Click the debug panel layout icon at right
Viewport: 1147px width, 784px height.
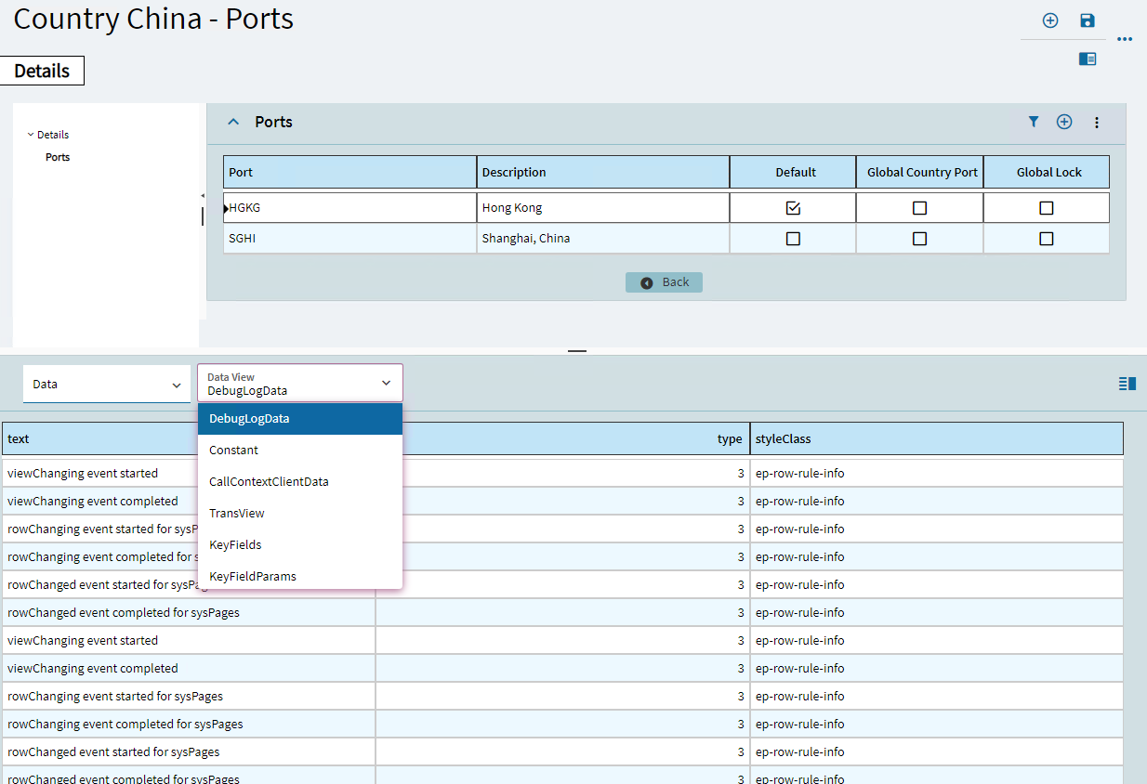tap(1127, 384)
